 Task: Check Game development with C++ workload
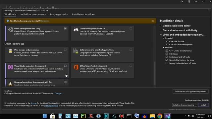pos(131,28)
